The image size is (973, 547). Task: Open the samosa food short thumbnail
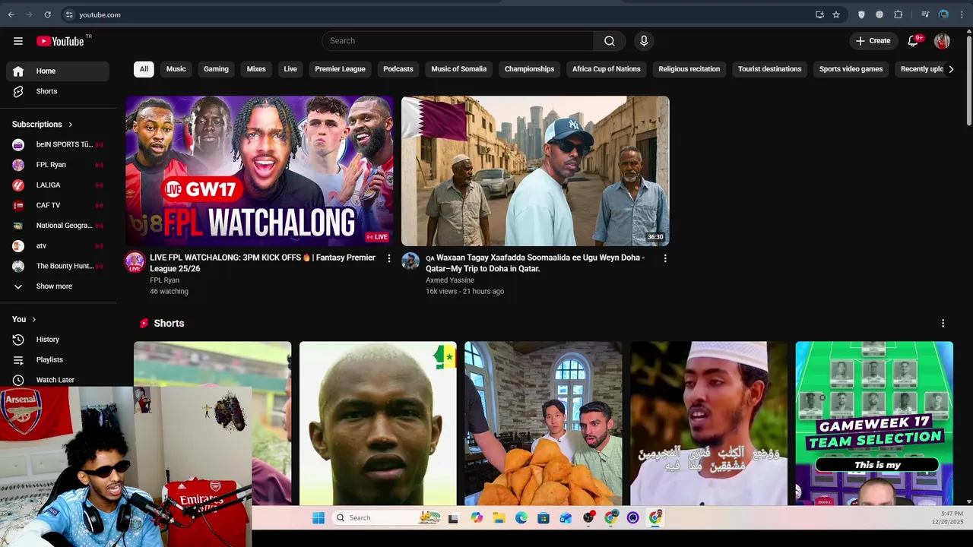[x=544, y=423]
